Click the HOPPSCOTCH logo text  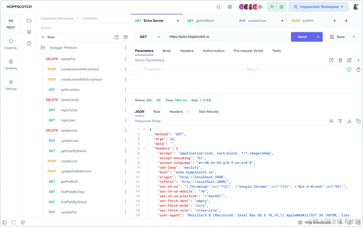(x=19, y=7)
